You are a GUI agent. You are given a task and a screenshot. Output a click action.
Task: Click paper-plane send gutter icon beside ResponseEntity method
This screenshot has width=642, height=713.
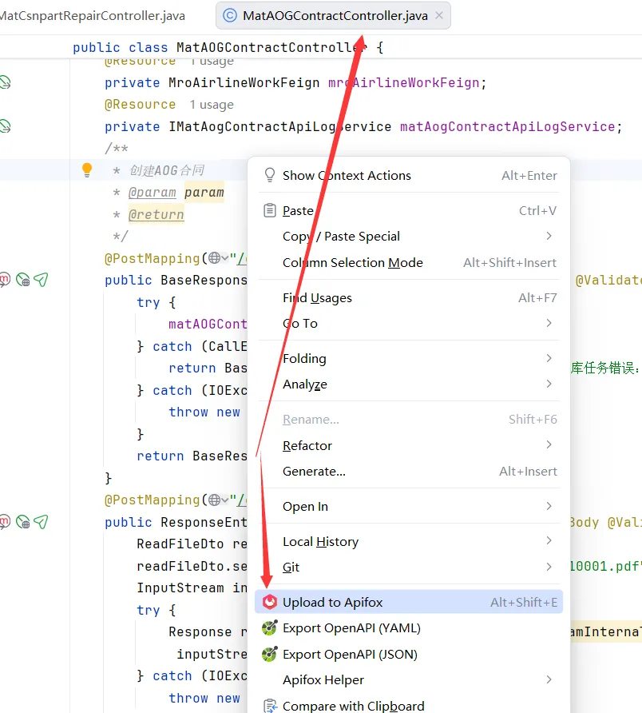[x=41, y=522]
